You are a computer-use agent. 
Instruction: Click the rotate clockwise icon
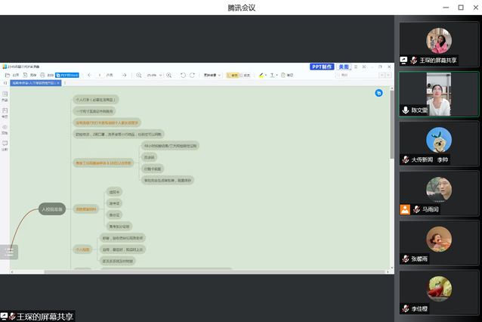[192, 75]
